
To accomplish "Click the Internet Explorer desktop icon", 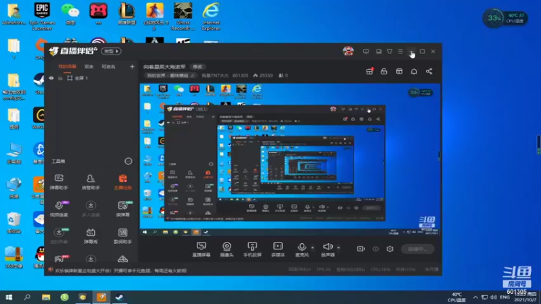I will pos(211,16).
